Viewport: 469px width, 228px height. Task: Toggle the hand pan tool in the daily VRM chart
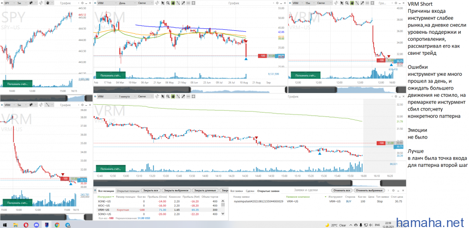(x=173, y=3)
